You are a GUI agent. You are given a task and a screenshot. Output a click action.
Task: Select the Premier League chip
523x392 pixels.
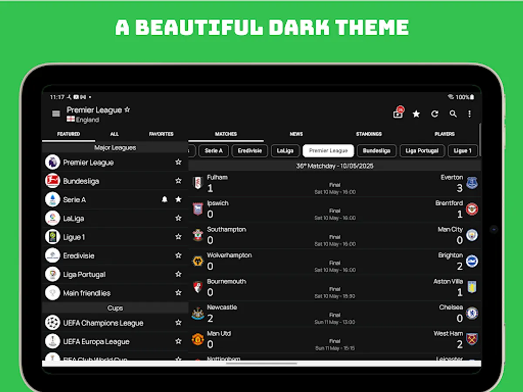point(328,151)
